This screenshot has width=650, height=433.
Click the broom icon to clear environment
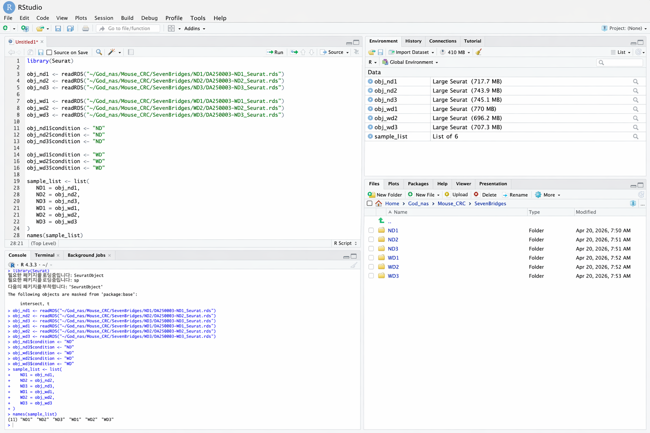tap(479, 52)
